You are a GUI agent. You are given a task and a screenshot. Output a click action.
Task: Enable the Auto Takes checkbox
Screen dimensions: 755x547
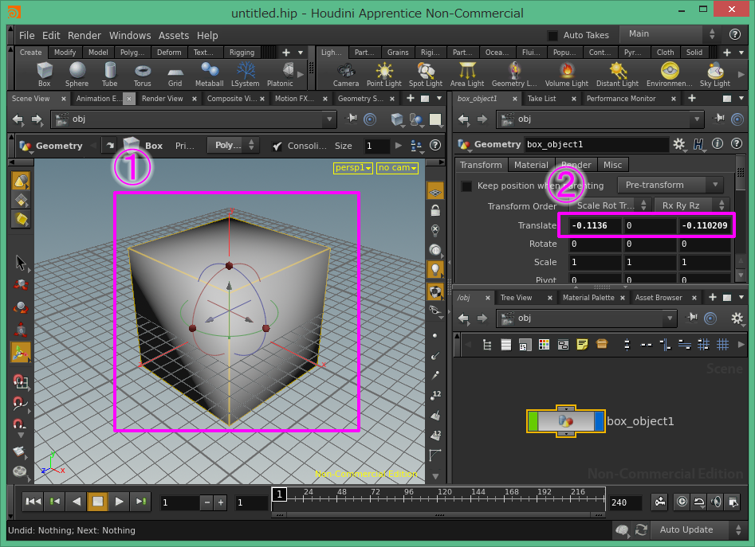tap(552, 36)
